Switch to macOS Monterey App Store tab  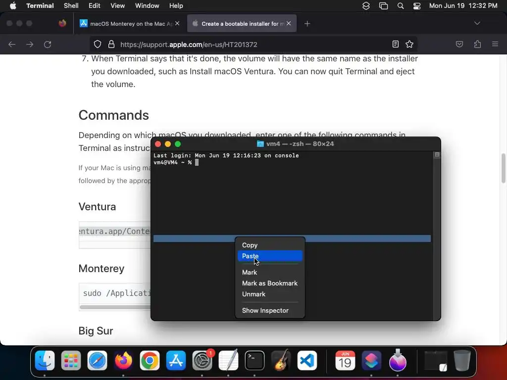point(129,24)
